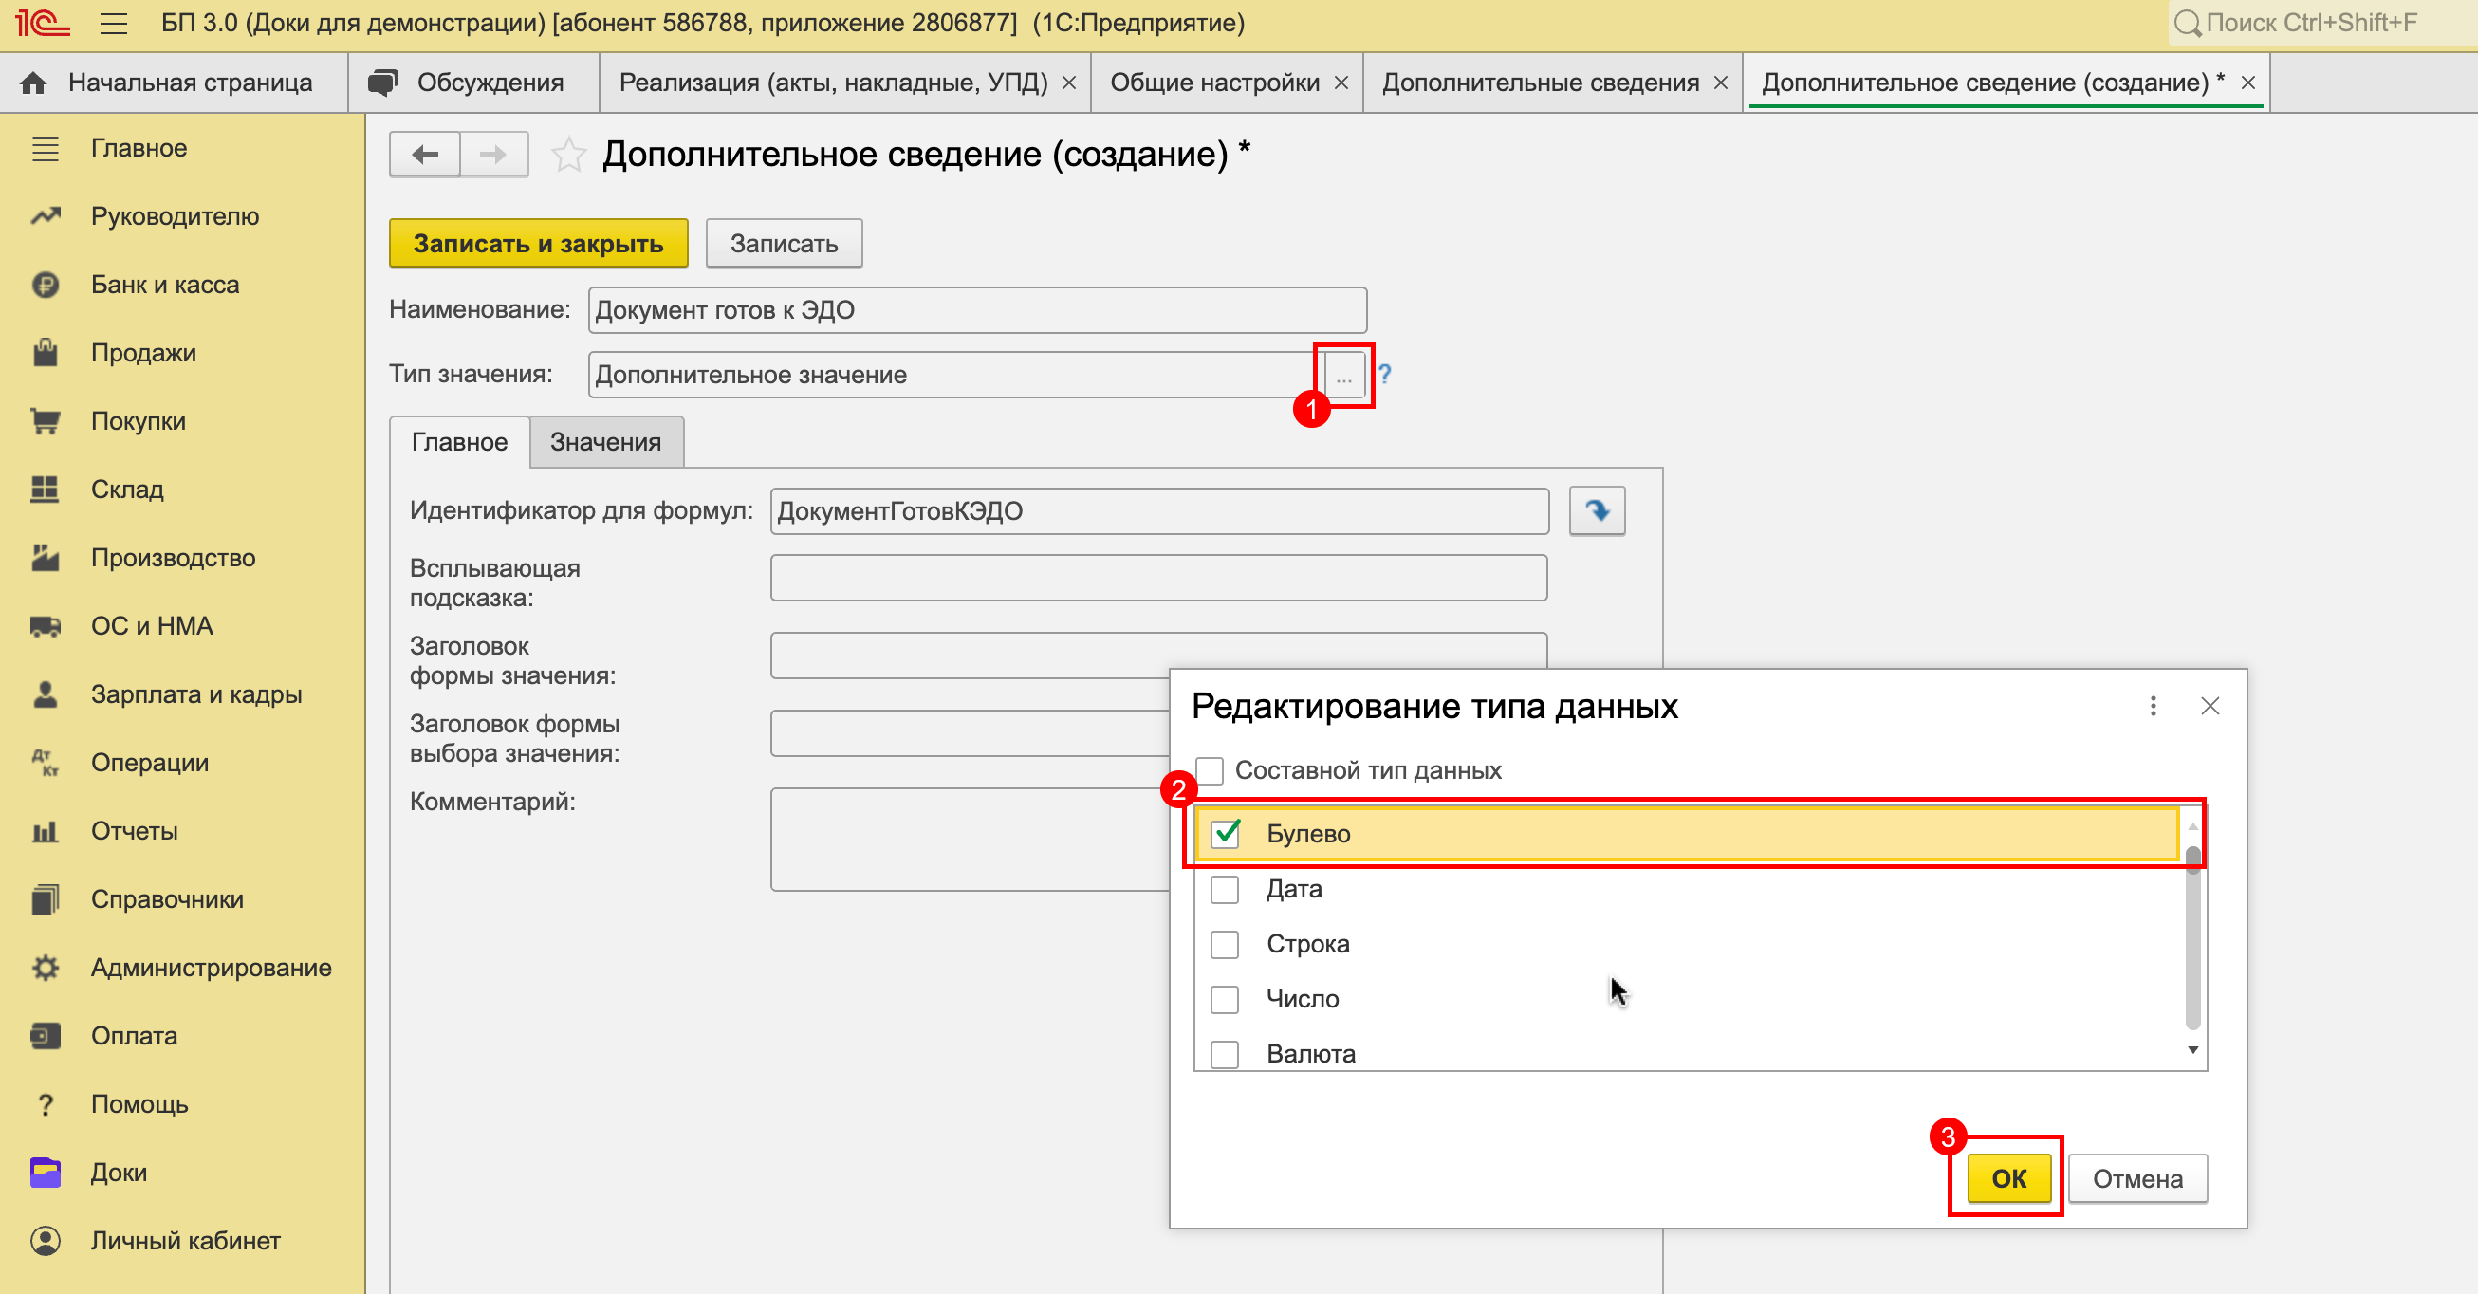Click the forward arrow navigation button
This screenshot has width=2478, height=1294.
tap(493, 154)
